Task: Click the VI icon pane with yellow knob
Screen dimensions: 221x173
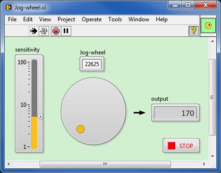Action: pos(208,26)
